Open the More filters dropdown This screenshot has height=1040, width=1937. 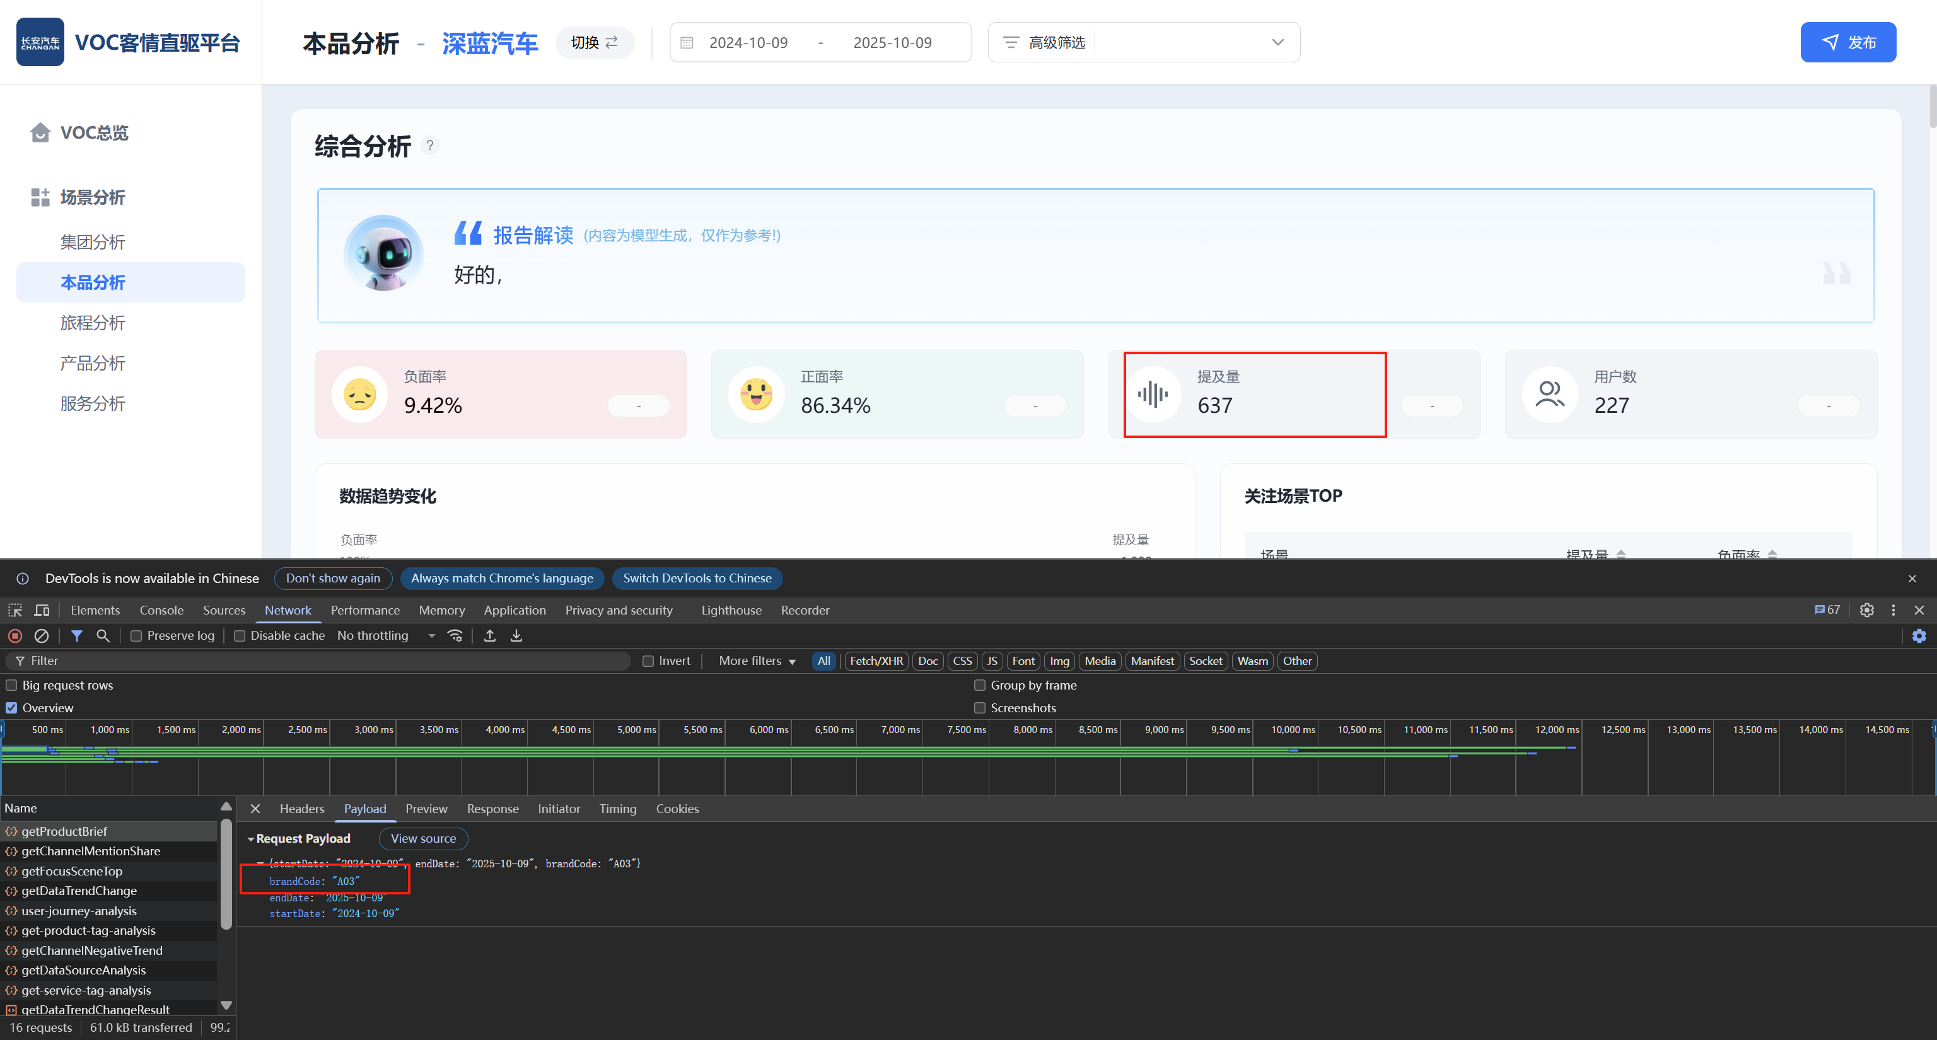coord(757,661)
